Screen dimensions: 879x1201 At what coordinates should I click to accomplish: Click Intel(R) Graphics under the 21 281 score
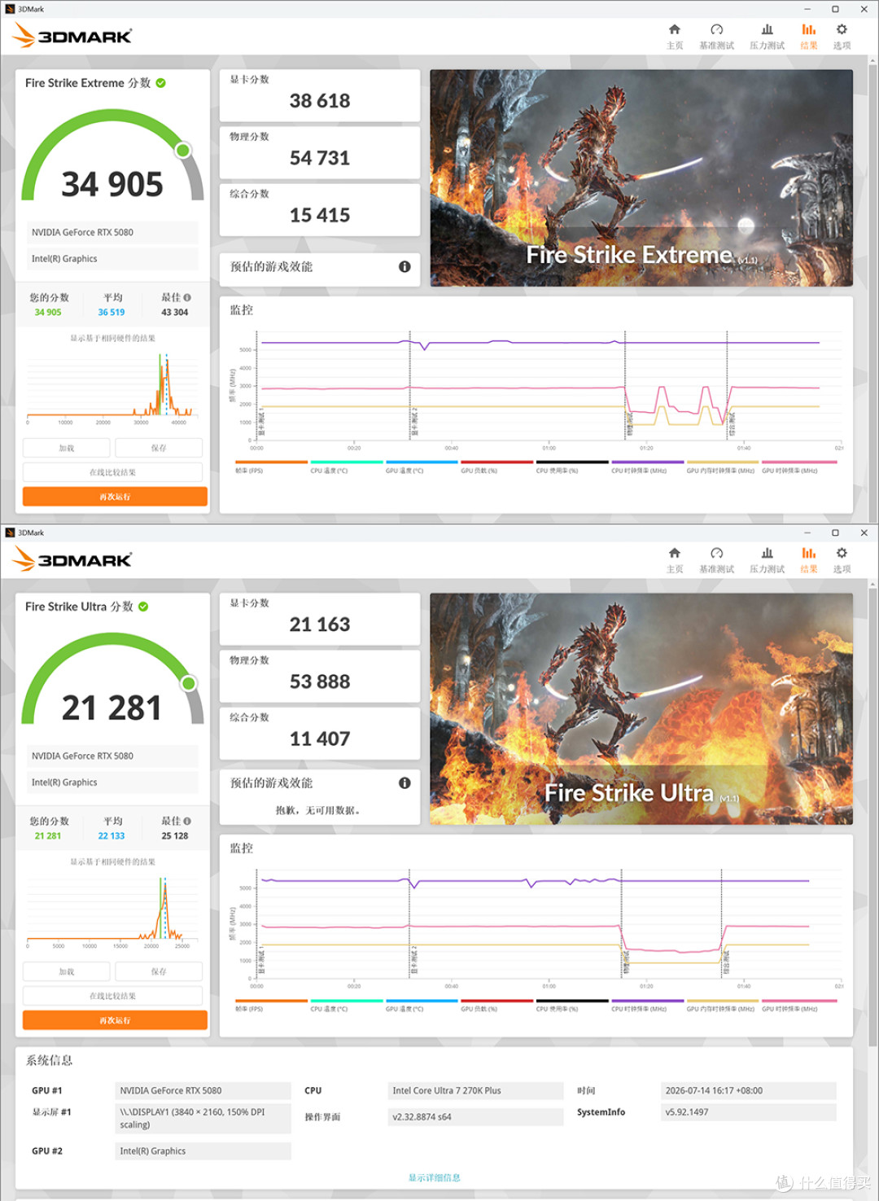coord(112,782)
